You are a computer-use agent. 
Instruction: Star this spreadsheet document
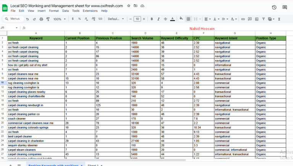click(x=129, y=6)
